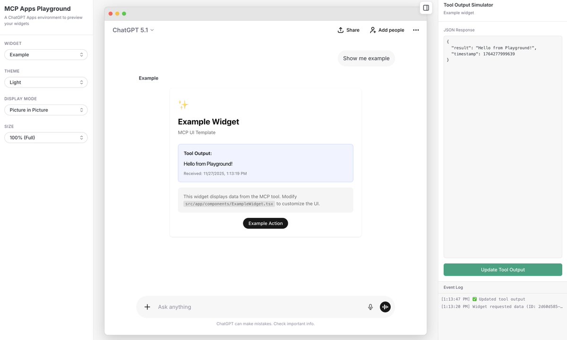Click the ChatGPT can make mistakes disclaimer

[x=266, y=324]
